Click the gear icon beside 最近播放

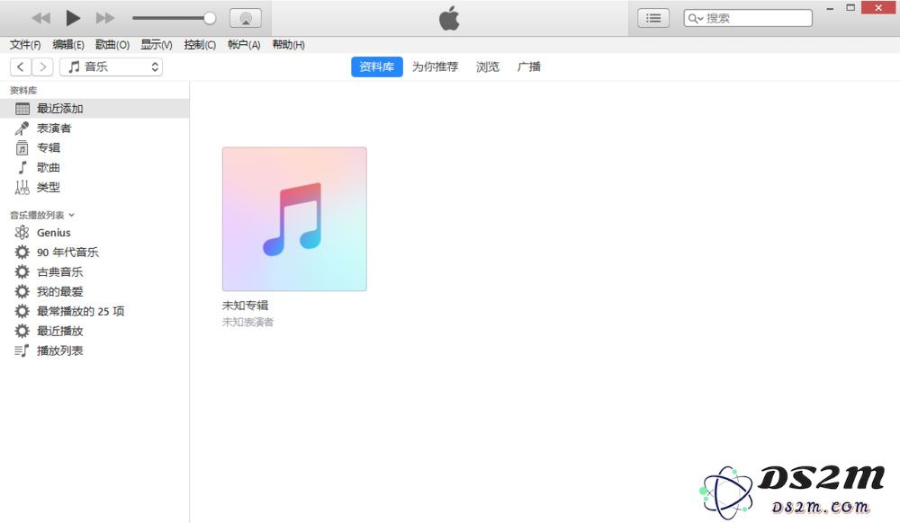[x=22, y=331]
